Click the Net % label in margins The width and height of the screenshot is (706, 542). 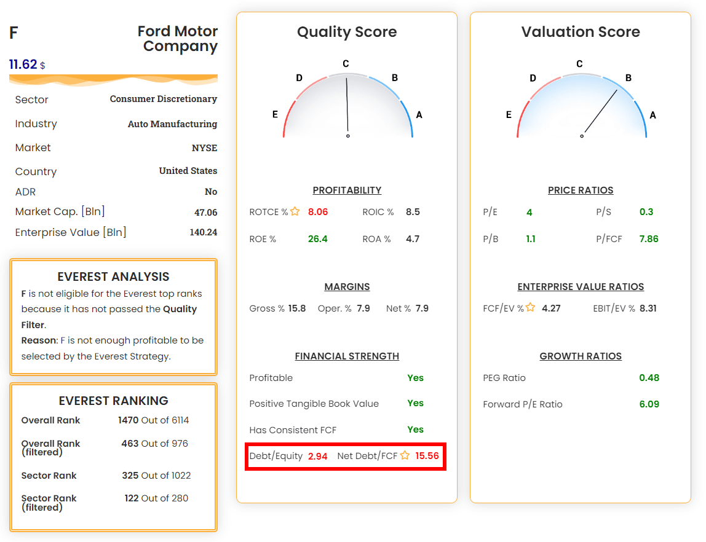pyautogui.click(x=399, y=308)
